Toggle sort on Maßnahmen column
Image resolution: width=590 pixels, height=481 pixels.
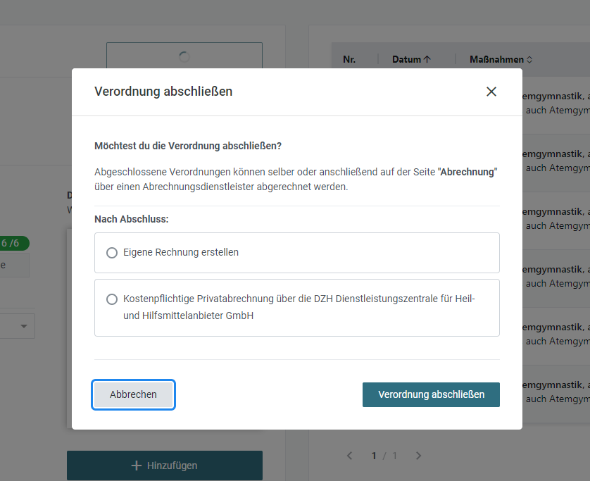(501, 59)
